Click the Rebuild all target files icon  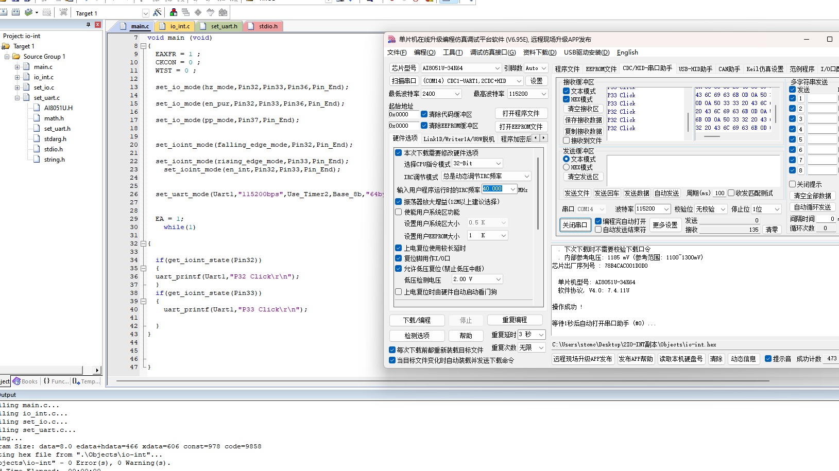(16, 12)
